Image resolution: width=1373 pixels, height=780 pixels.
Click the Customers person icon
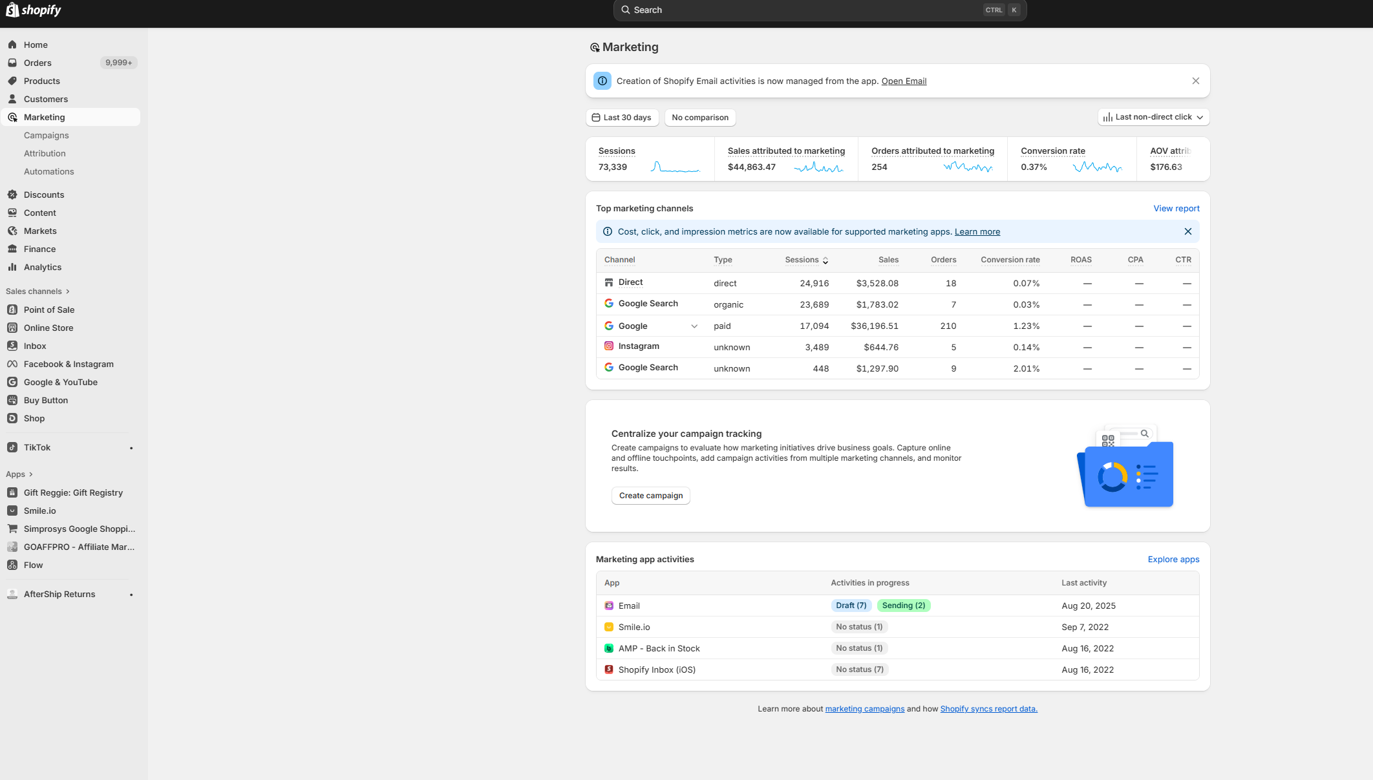coord(12,99)
